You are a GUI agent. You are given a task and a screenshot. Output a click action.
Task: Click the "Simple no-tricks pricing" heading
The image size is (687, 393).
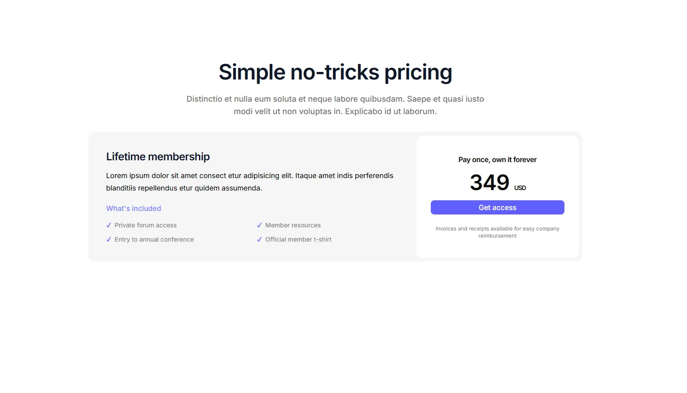click(x=335, y=72)
